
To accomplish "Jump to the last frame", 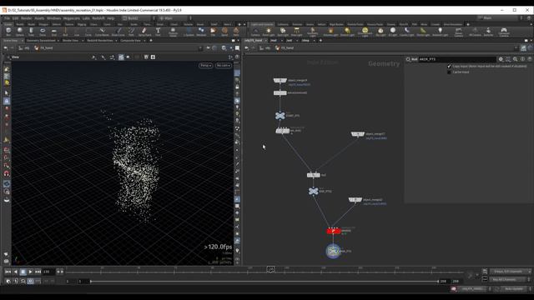I will [38, 272].
